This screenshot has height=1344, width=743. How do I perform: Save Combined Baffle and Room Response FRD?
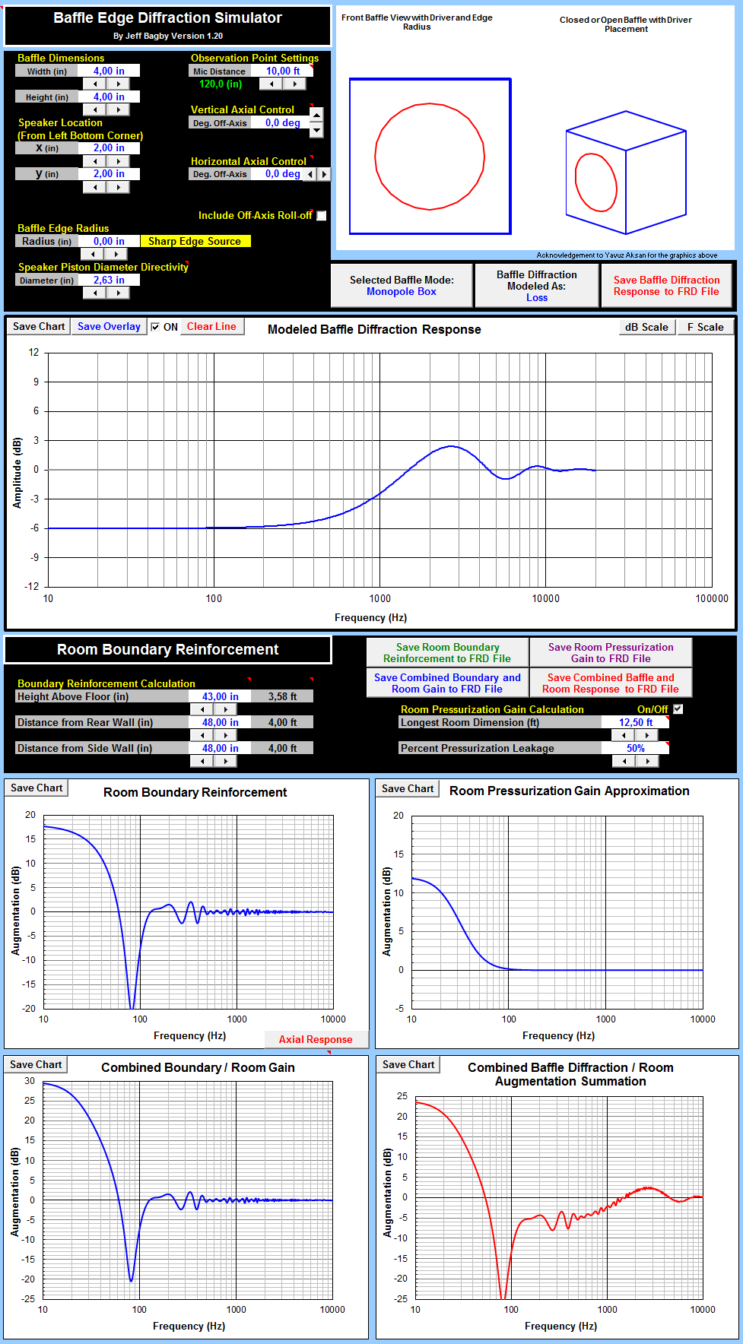pos(611,683)
